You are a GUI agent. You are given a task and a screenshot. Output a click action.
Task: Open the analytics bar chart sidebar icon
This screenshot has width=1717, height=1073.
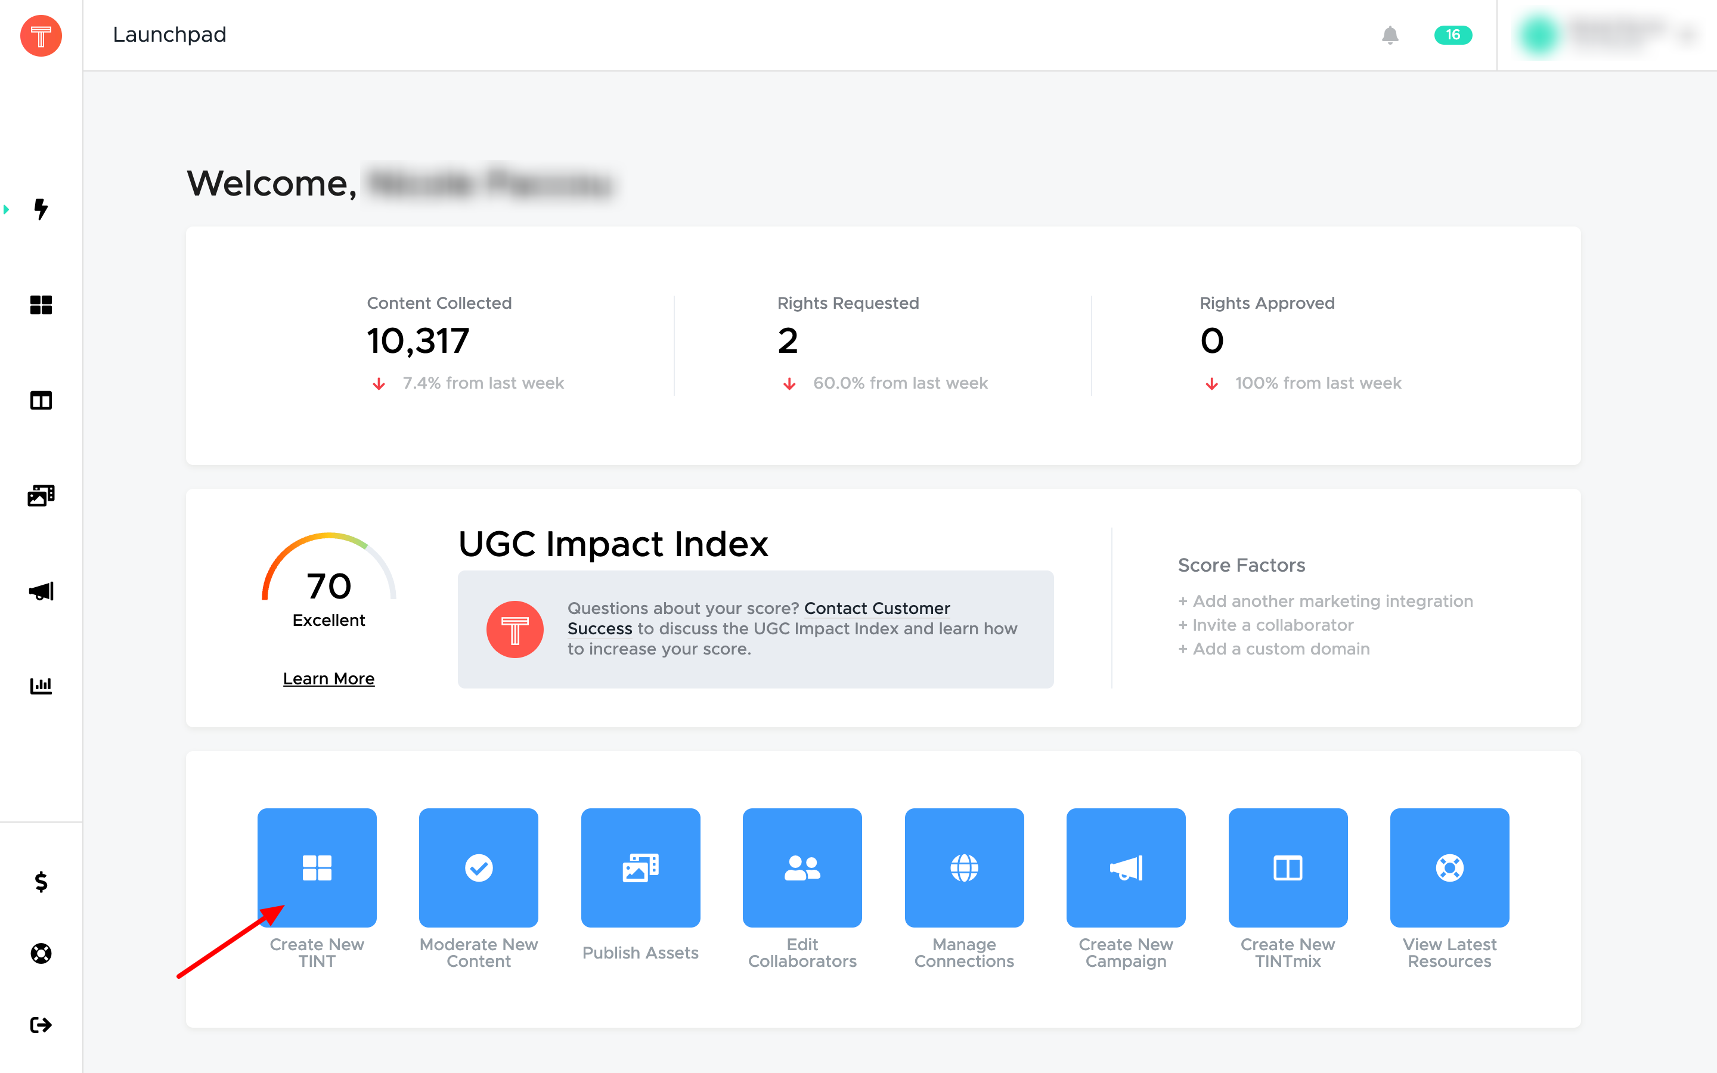[x=41, y=686]
